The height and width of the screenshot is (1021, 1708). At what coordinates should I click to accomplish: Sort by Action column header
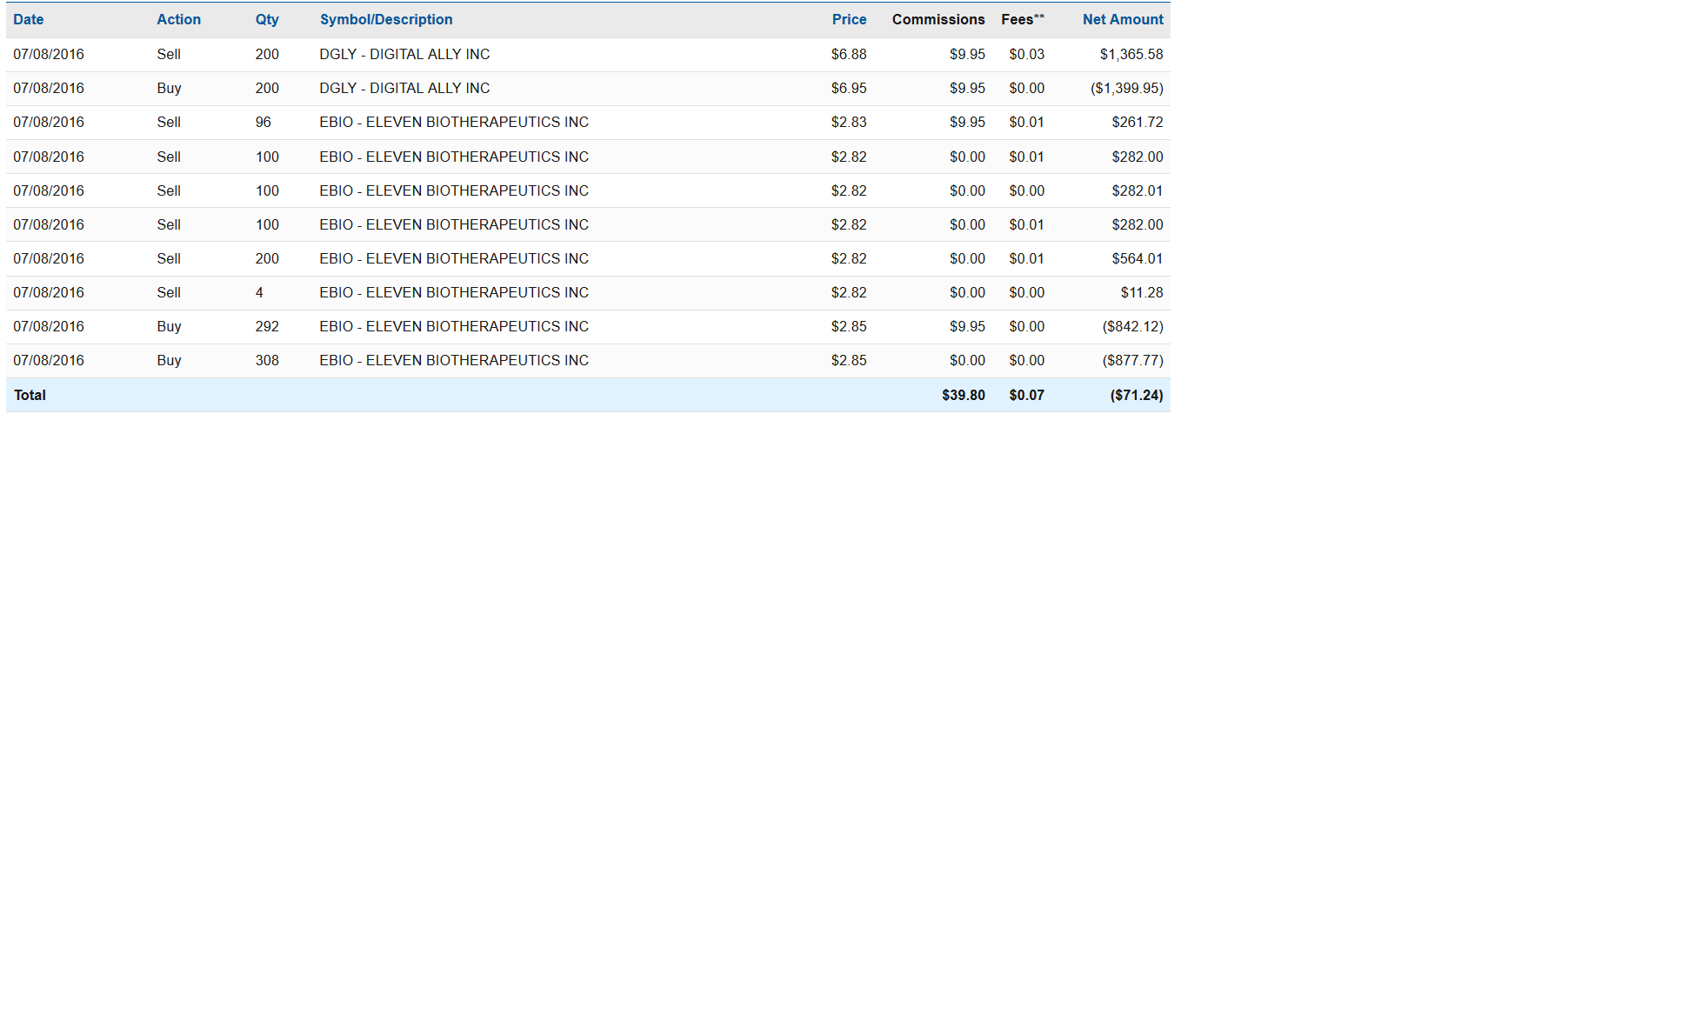pos(178,19)
